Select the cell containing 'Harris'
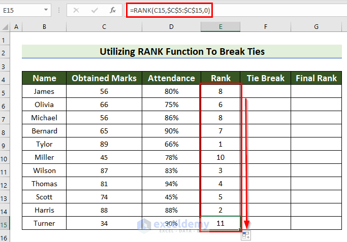 tap(44, 210)
